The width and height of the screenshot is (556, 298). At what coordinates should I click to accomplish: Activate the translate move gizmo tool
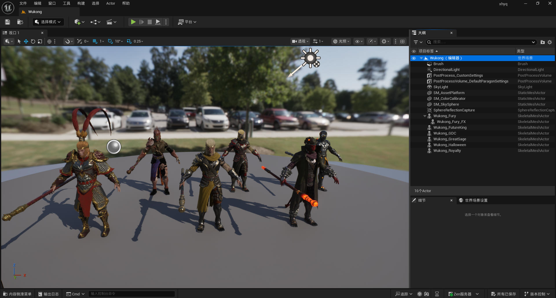click(26, 41)
